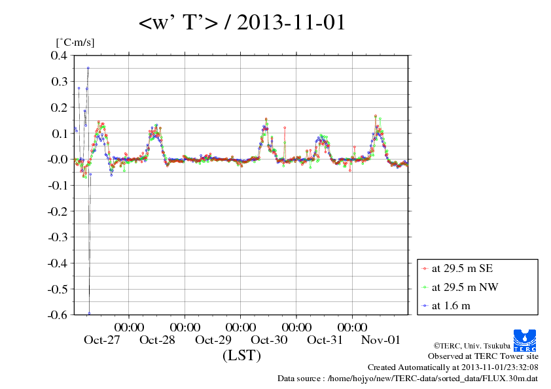Click the Oct-31 date label

[x=325, y=340]
